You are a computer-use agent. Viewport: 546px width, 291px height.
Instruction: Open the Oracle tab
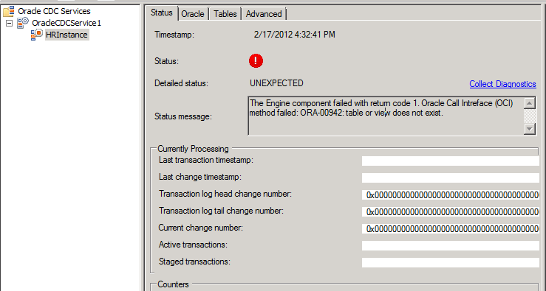pos(193,14)
